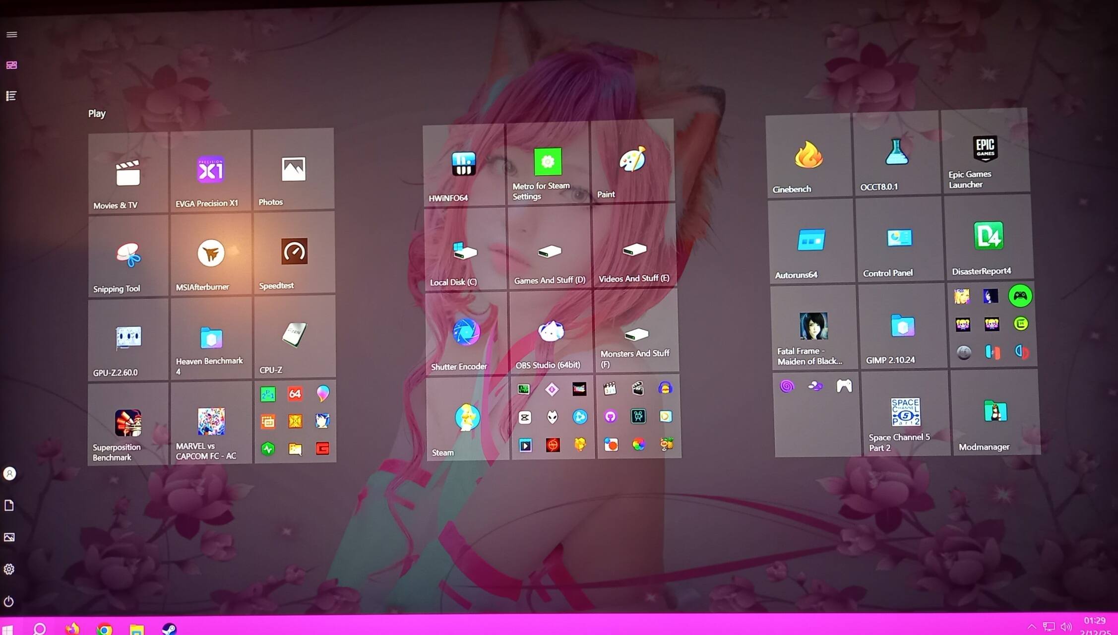Open Steam from the taskbar

[169, 629]
